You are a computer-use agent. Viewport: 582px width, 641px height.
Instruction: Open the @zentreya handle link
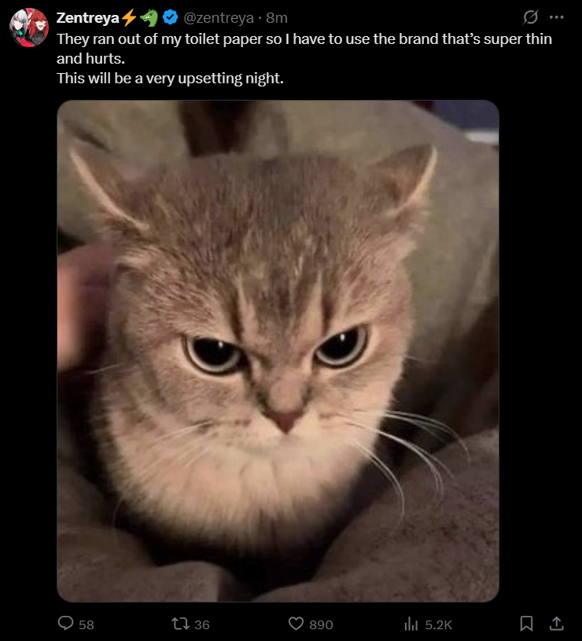point(219,18)
